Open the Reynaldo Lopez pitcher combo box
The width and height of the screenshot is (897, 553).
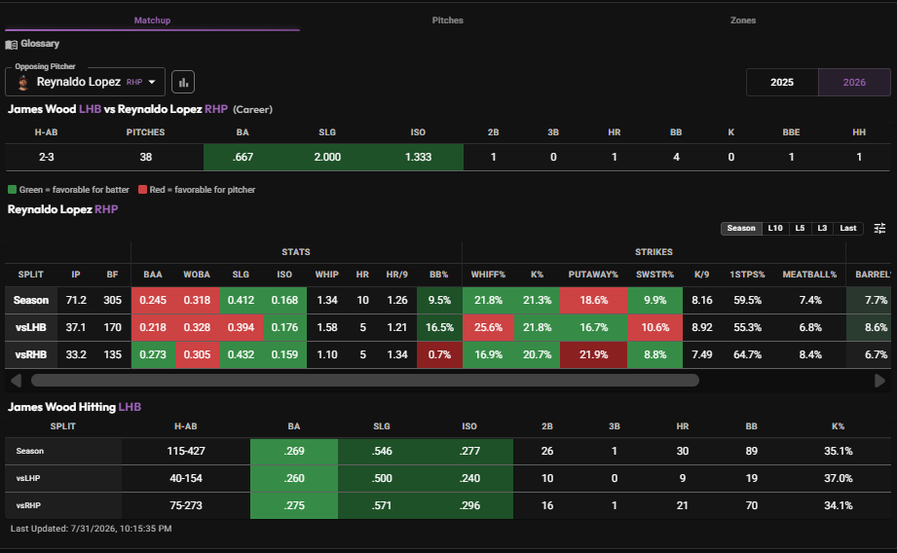[x=86, y=82]
